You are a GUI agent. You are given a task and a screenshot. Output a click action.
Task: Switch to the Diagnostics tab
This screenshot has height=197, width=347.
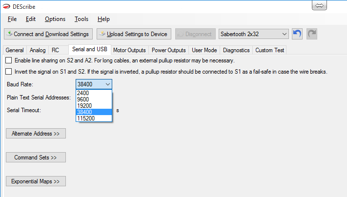(236, 50)
